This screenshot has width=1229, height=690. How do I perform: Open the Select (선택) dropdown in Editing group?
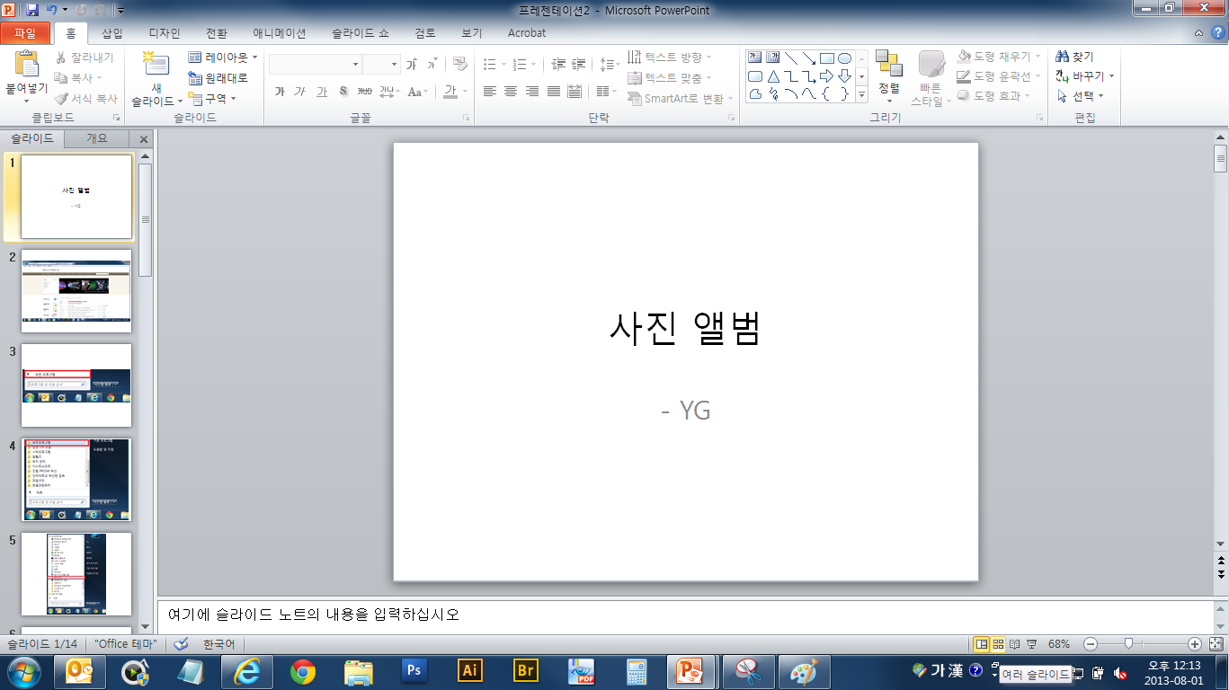click(1082, 96)
